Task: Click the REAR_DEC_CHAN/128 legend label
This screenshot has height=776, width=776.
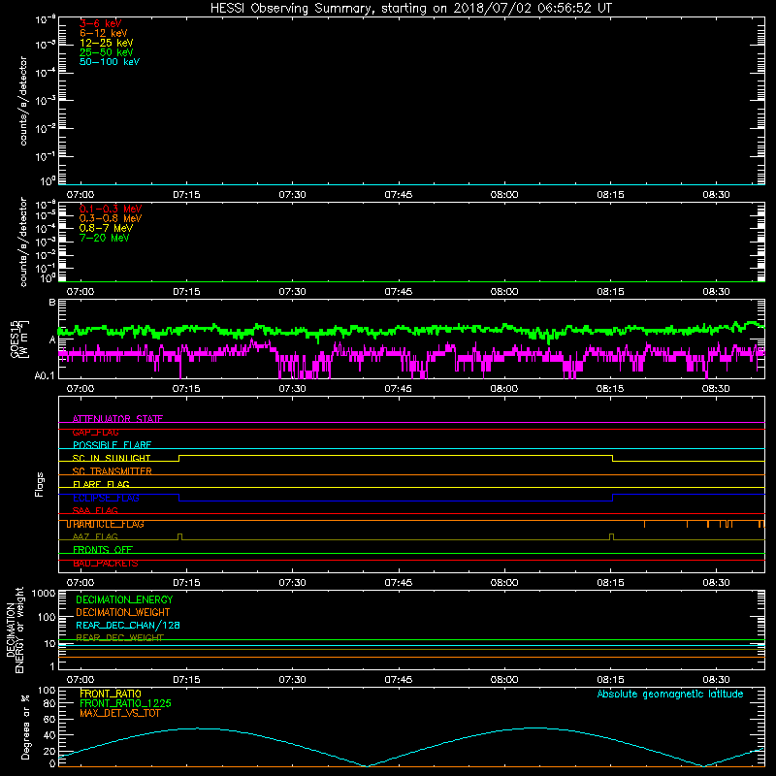Action: [x=128, y=625]
